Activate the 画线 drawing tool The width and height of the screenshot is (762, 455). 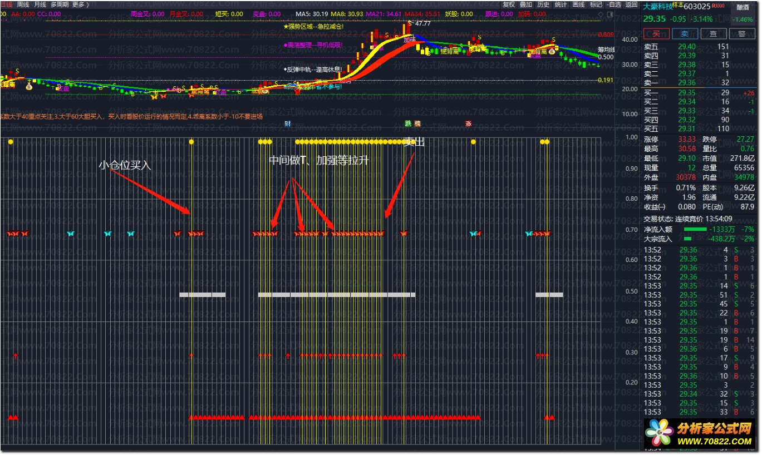[x=578, y=4]
